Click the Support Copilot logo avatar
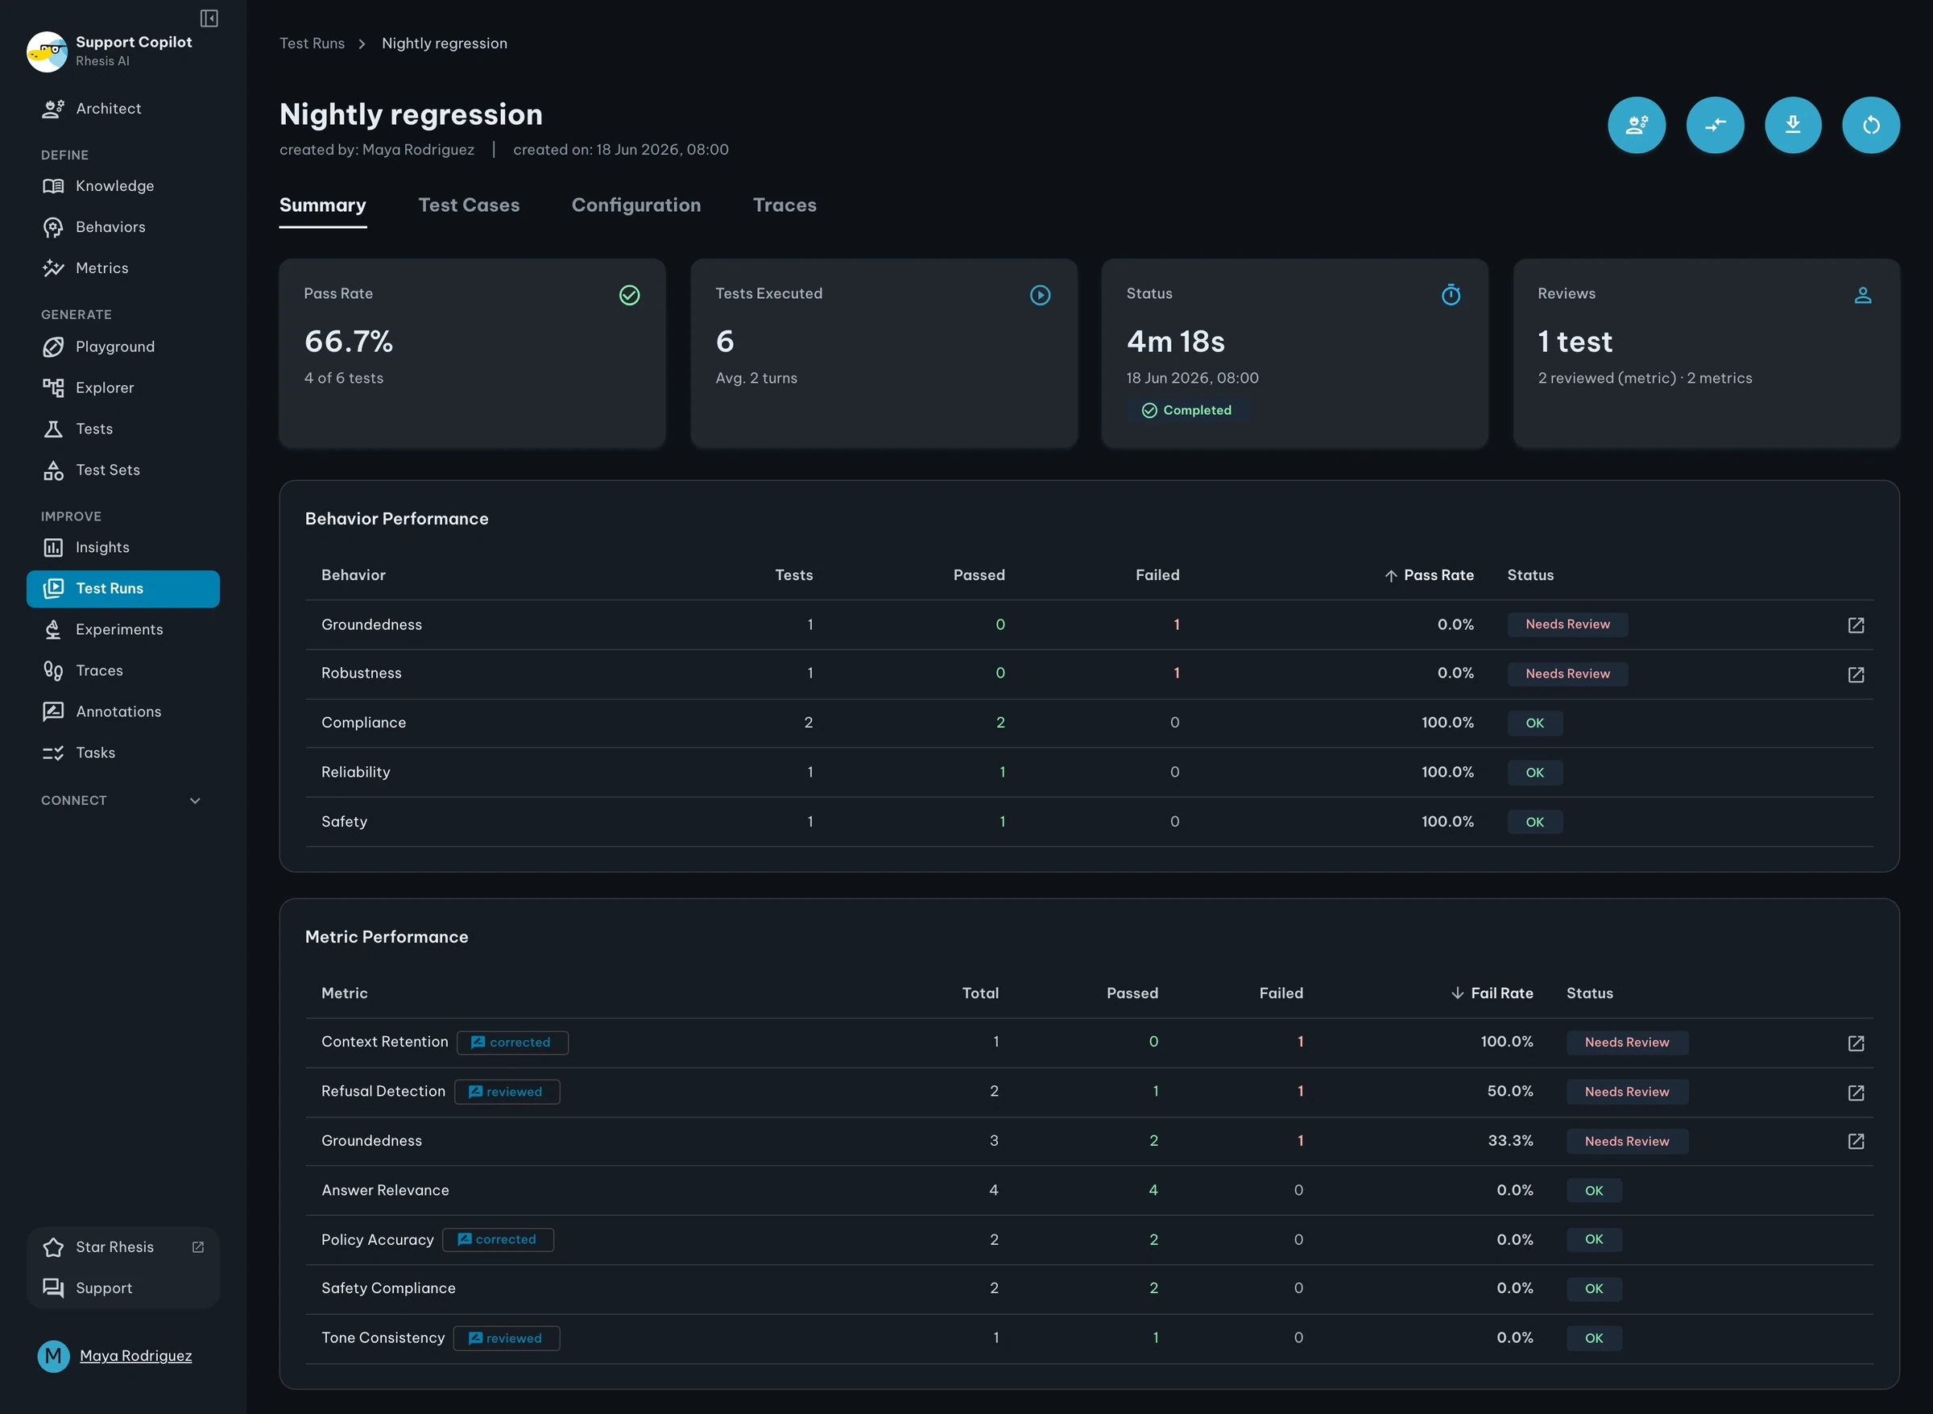The width and height of the screenshot is (1933, 1414). tap(47, 52)
